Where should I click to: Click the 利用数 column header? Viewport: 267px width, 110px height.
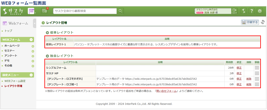[x=229, y=62]
